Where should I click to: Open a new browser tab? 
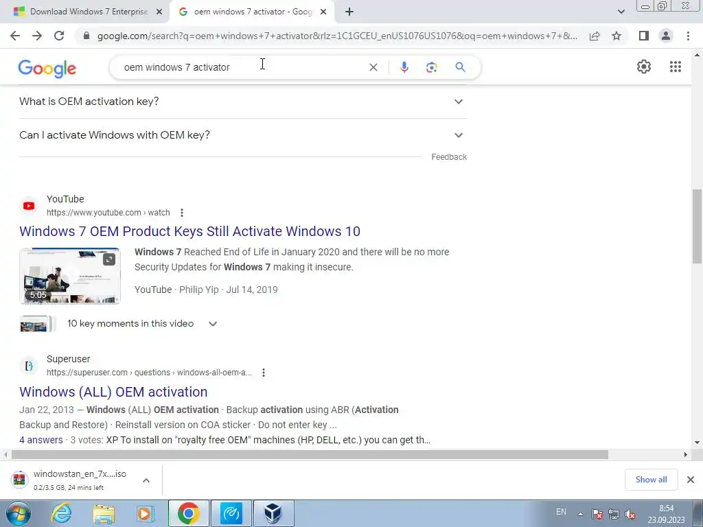click(x=349, y=12)
